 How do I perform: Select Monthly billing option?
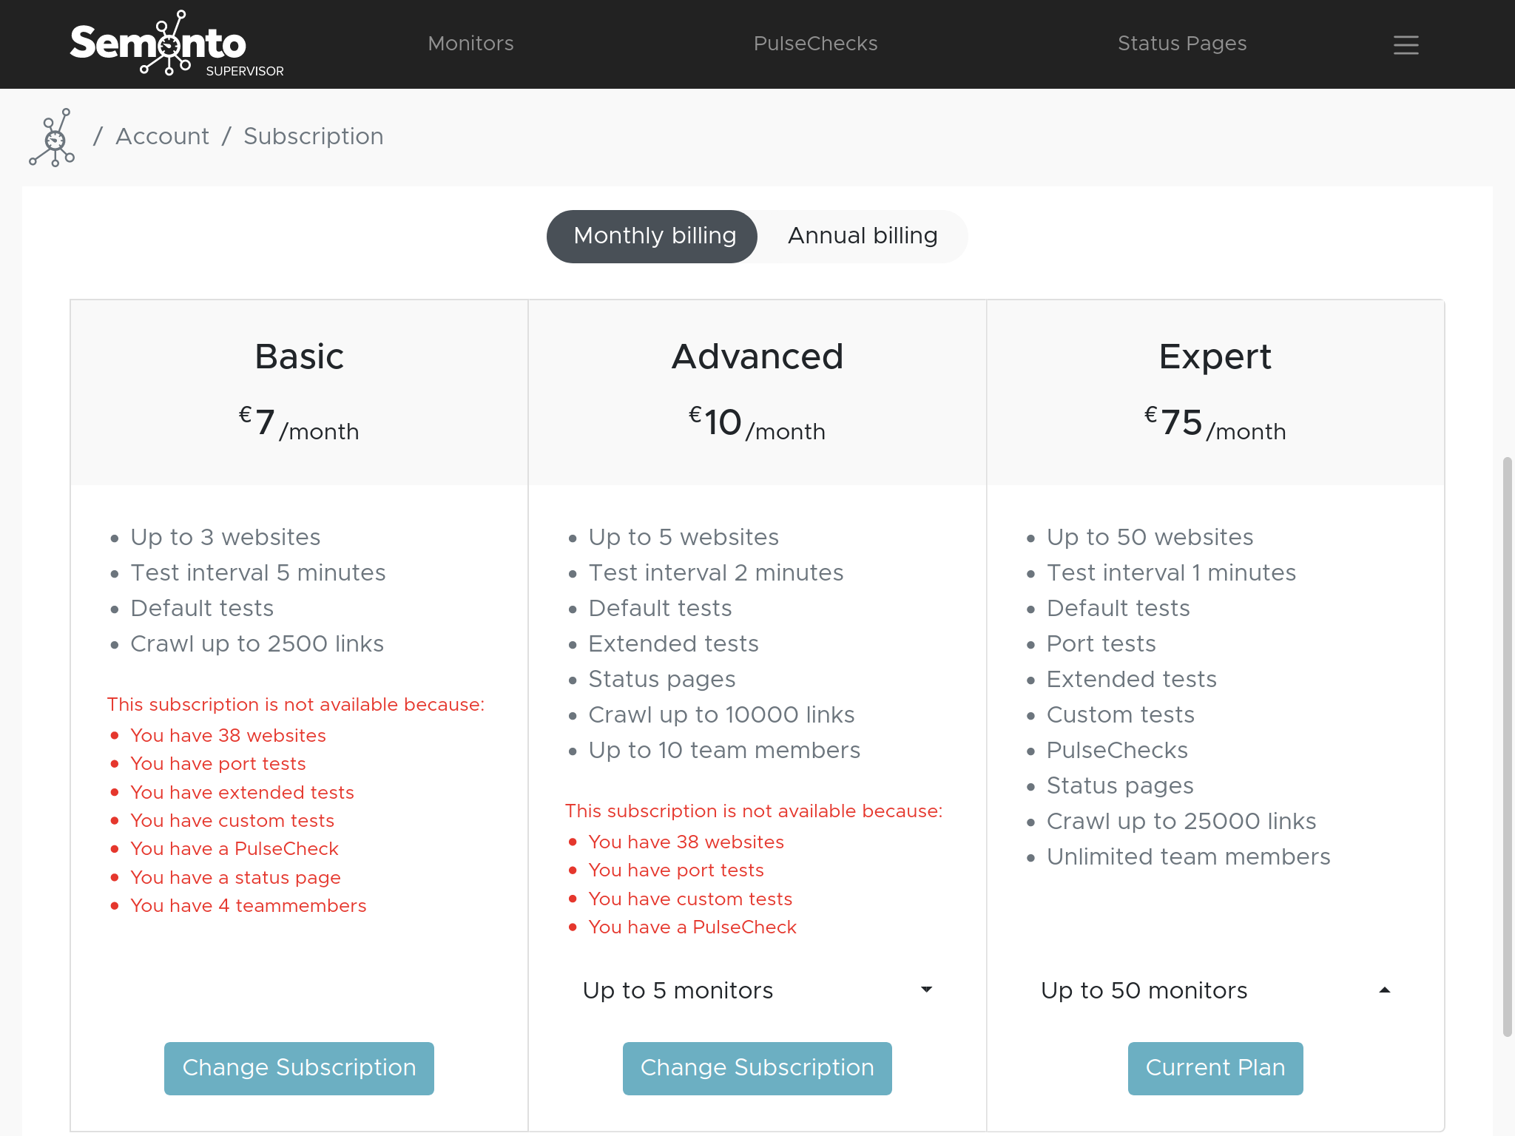point(653,236)
